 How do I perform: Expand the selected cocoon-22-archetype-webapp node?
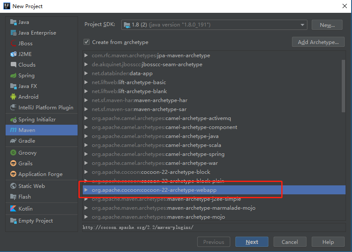coord(86,190)
